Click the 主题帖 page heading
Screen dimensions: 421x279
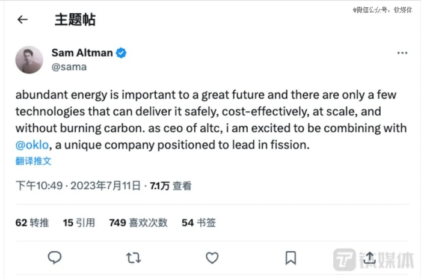pyautogui.click(x=75, y=19)
